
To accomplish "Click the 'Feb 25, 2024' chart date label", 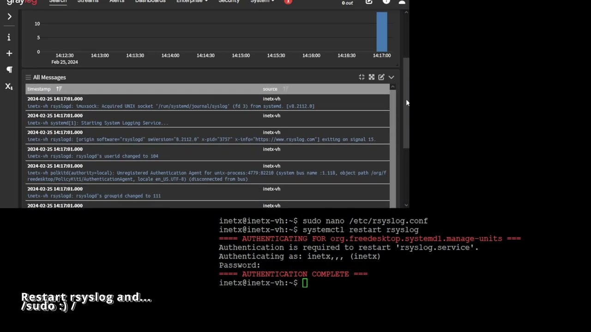I will point(65,62).
